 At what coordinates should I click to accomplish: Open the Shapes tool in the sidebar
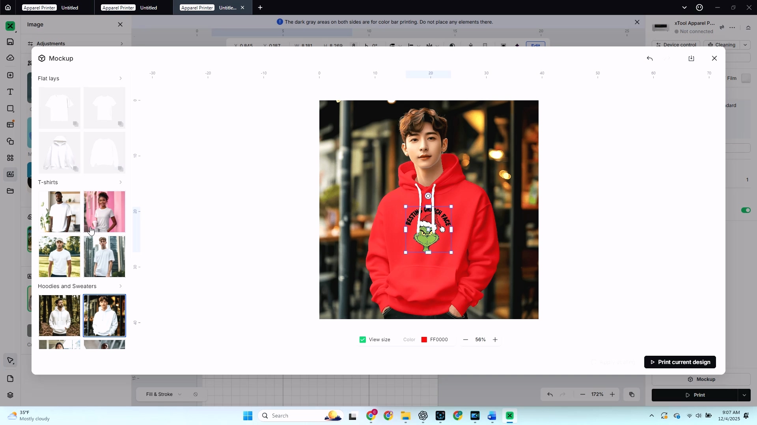10,108
